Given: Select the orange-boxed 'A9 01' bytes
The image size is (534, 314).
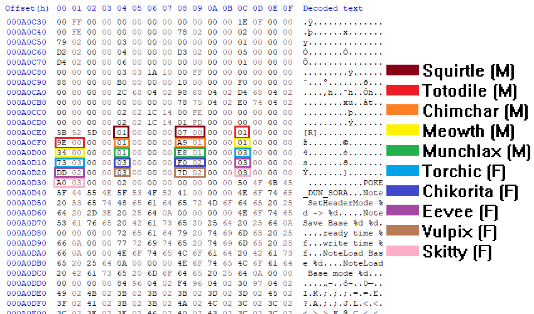Looking at the screenshot, I should 190,143.
